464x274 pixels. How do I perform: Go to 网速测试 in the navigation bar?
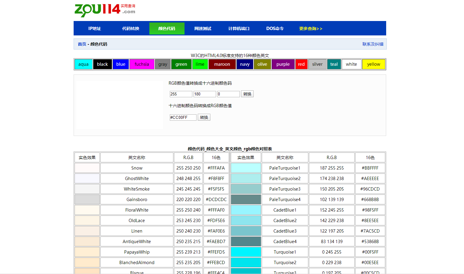pyautogui.click(x=203, y=29)
